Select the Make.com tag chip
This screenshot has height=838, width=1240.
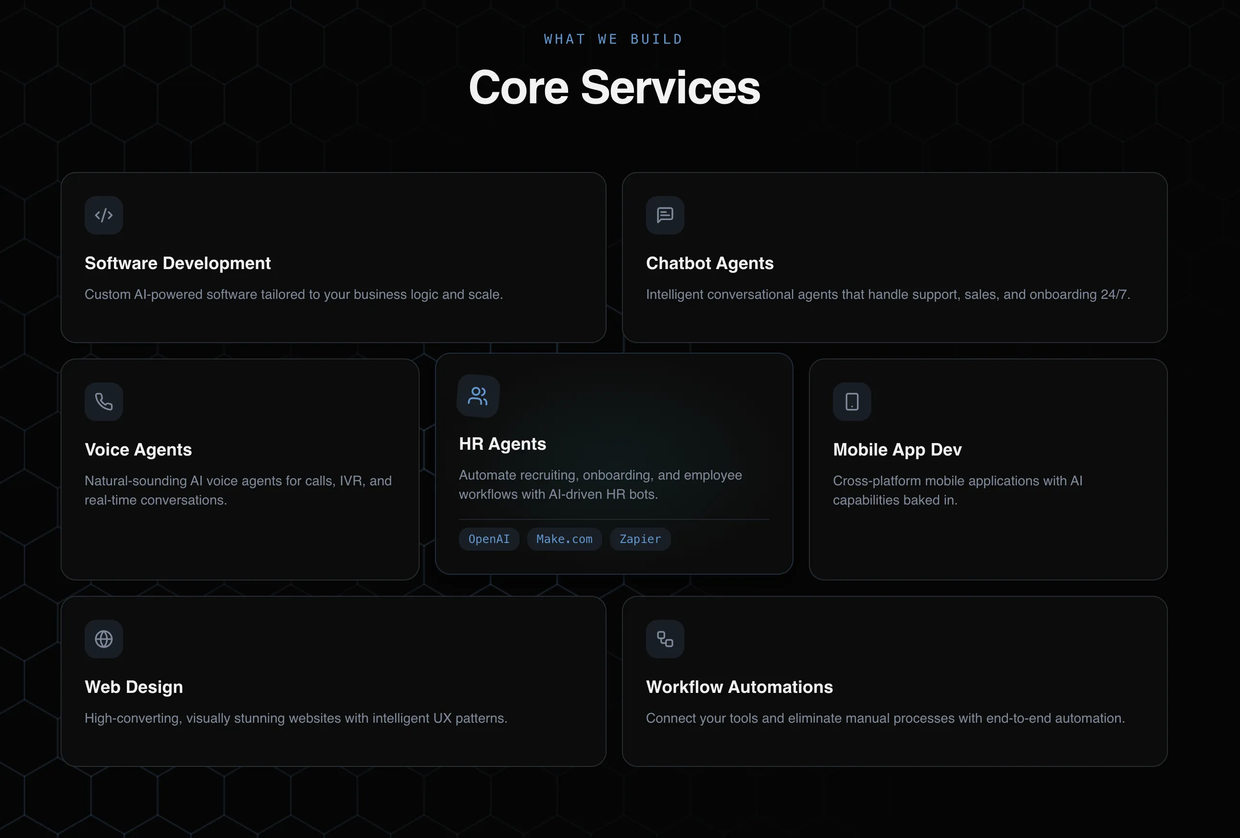click(x=564, y=539)
